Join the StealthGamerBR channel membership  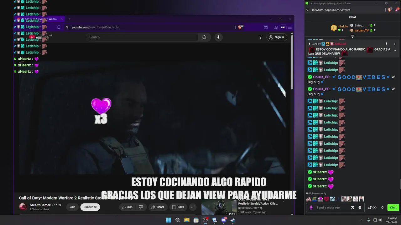click(72, 207)
